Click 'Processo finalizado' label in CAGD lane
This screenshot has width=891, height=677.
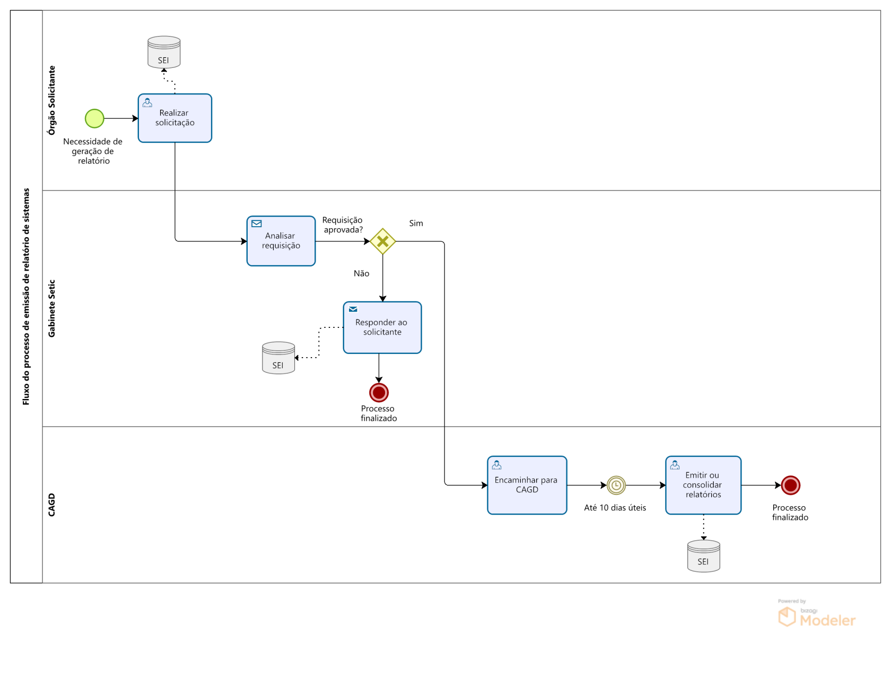point(790,513)
